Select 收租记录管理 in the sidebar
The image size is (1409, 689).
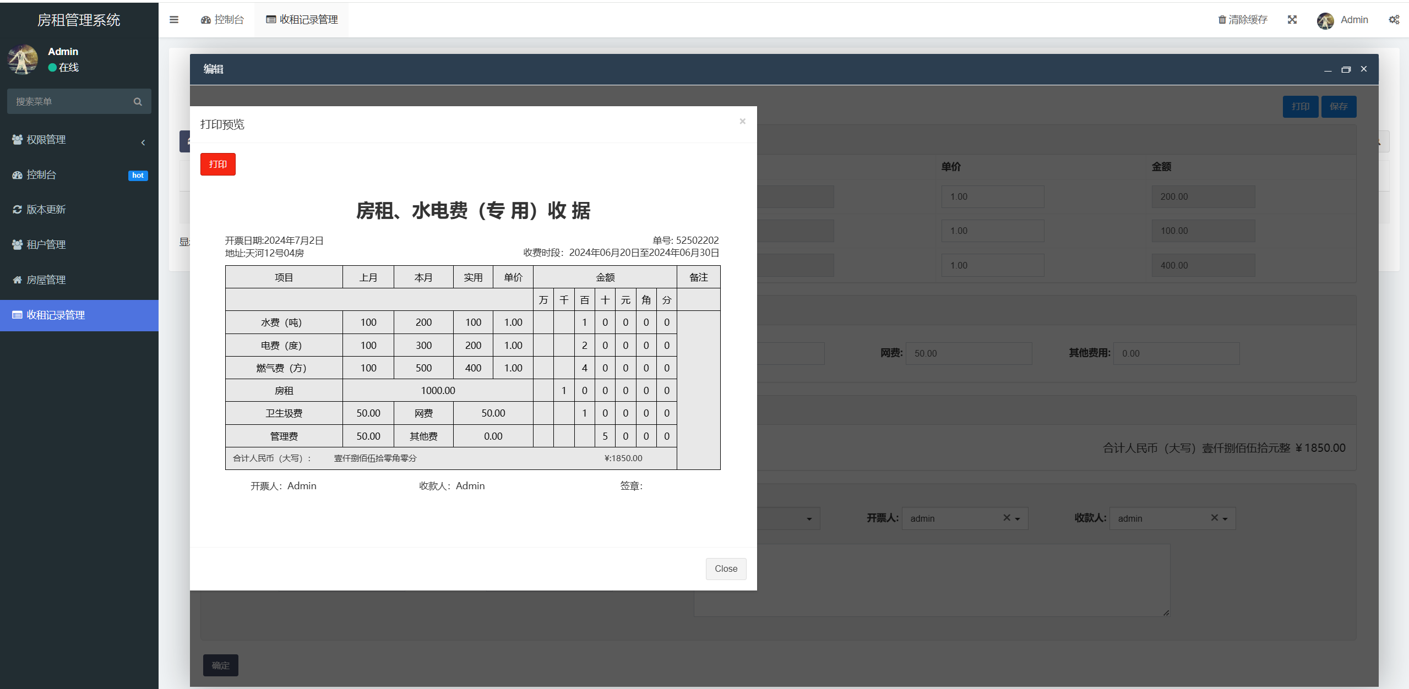[56, 315]
